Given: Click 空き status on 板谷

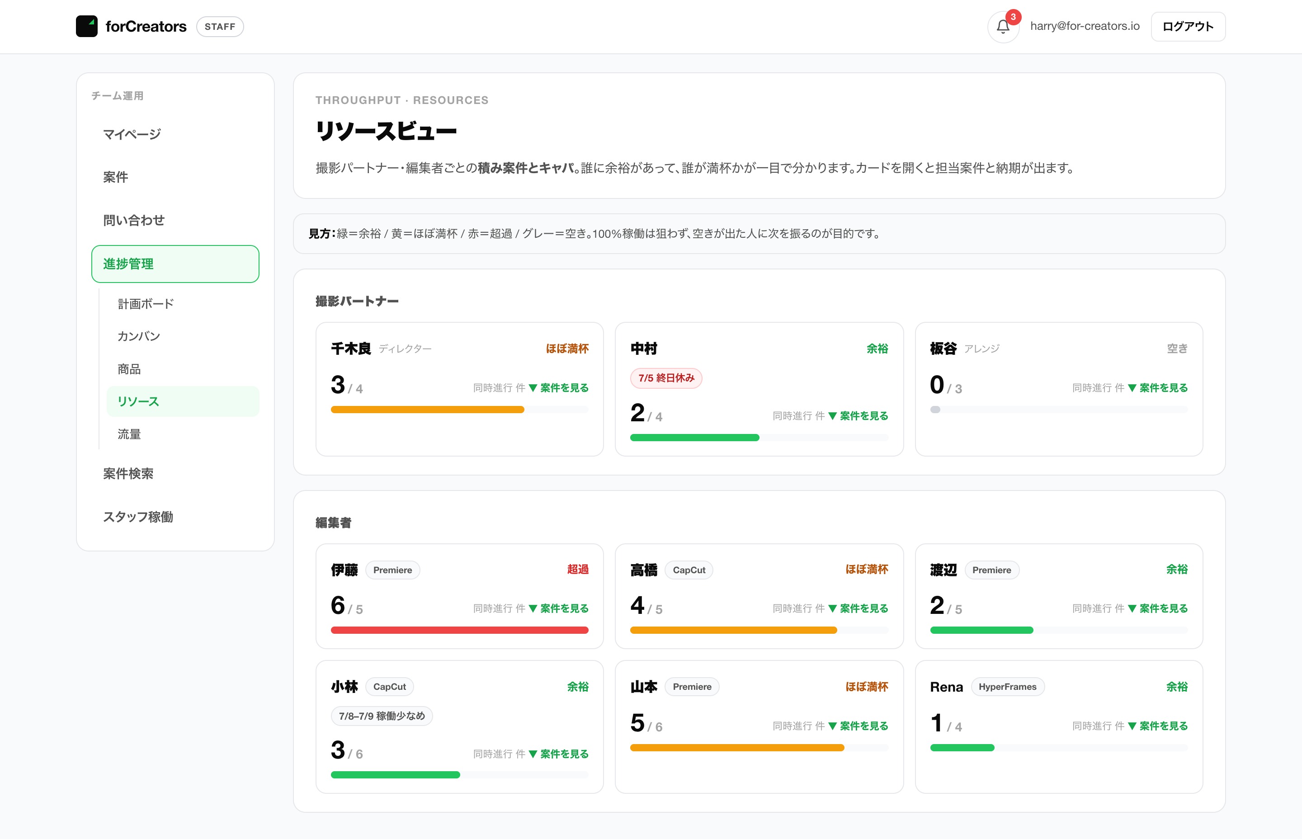Looking at the screenshot, I should [1177, 349].
